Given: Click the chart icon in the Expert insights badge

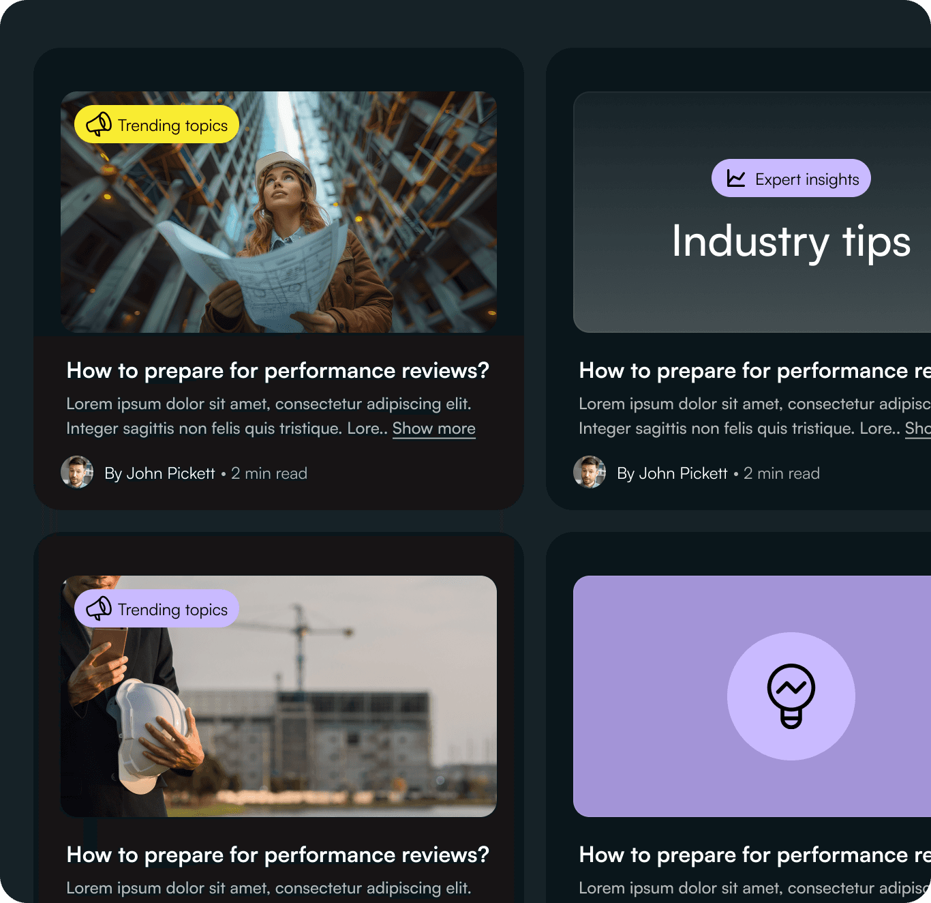Looking at the screenshot, I should 736,179.
